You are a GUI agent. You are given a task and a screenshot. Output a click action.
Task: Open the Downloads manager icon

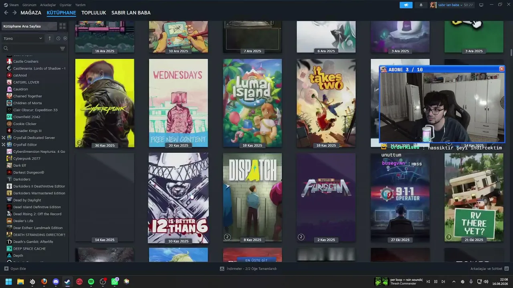pos(222,269)
